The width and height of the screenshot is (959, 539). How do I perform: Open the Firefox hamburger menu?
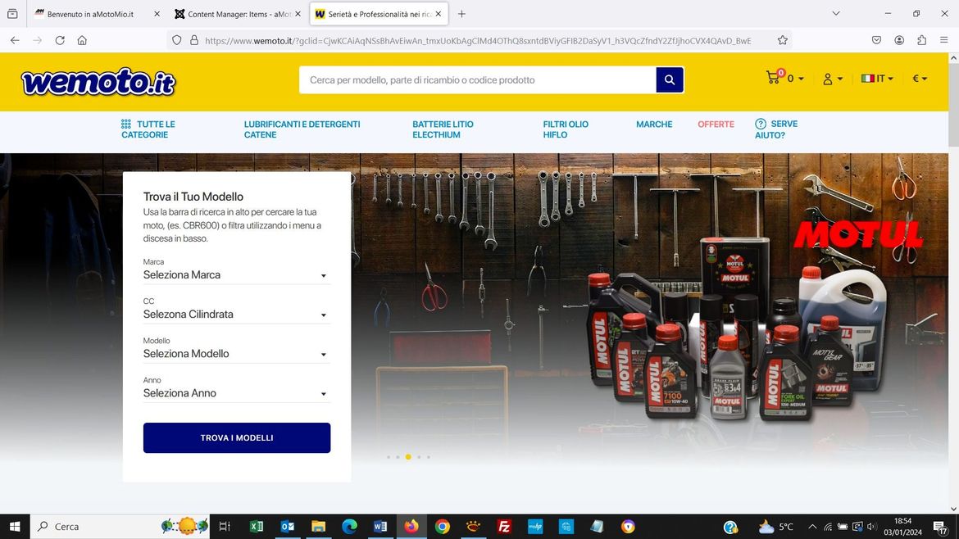[x=943, y=40]
